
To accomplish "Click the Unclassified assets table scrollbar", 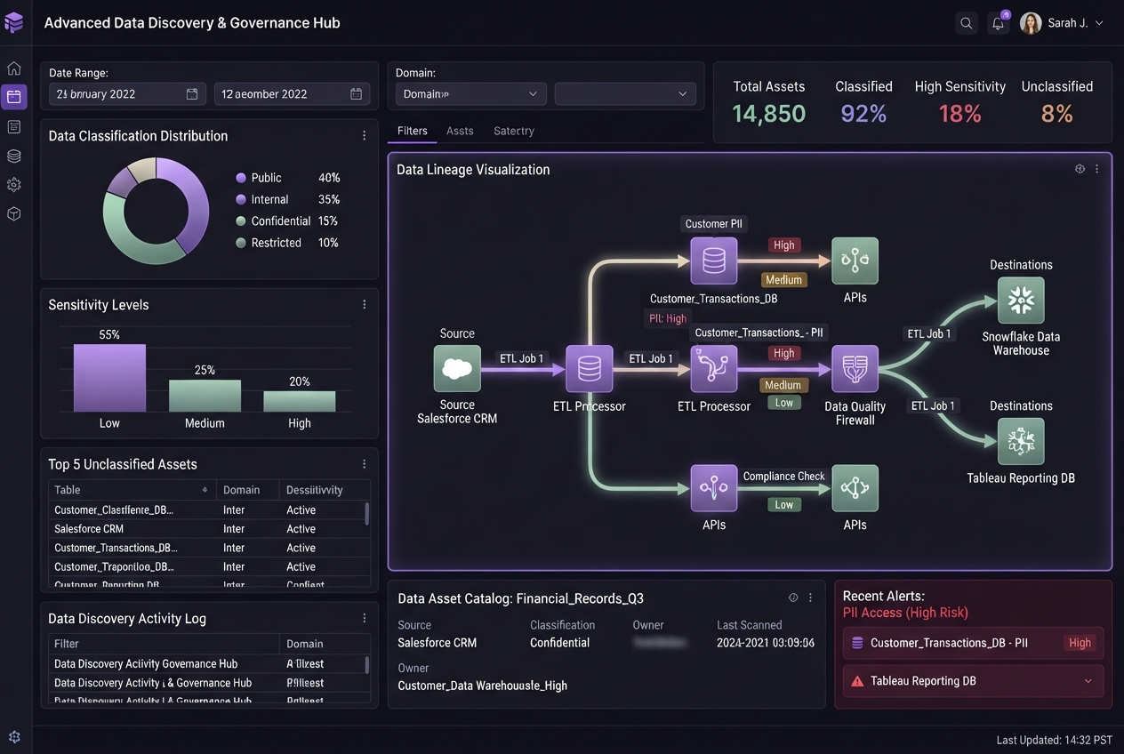I will pos(367,513).
